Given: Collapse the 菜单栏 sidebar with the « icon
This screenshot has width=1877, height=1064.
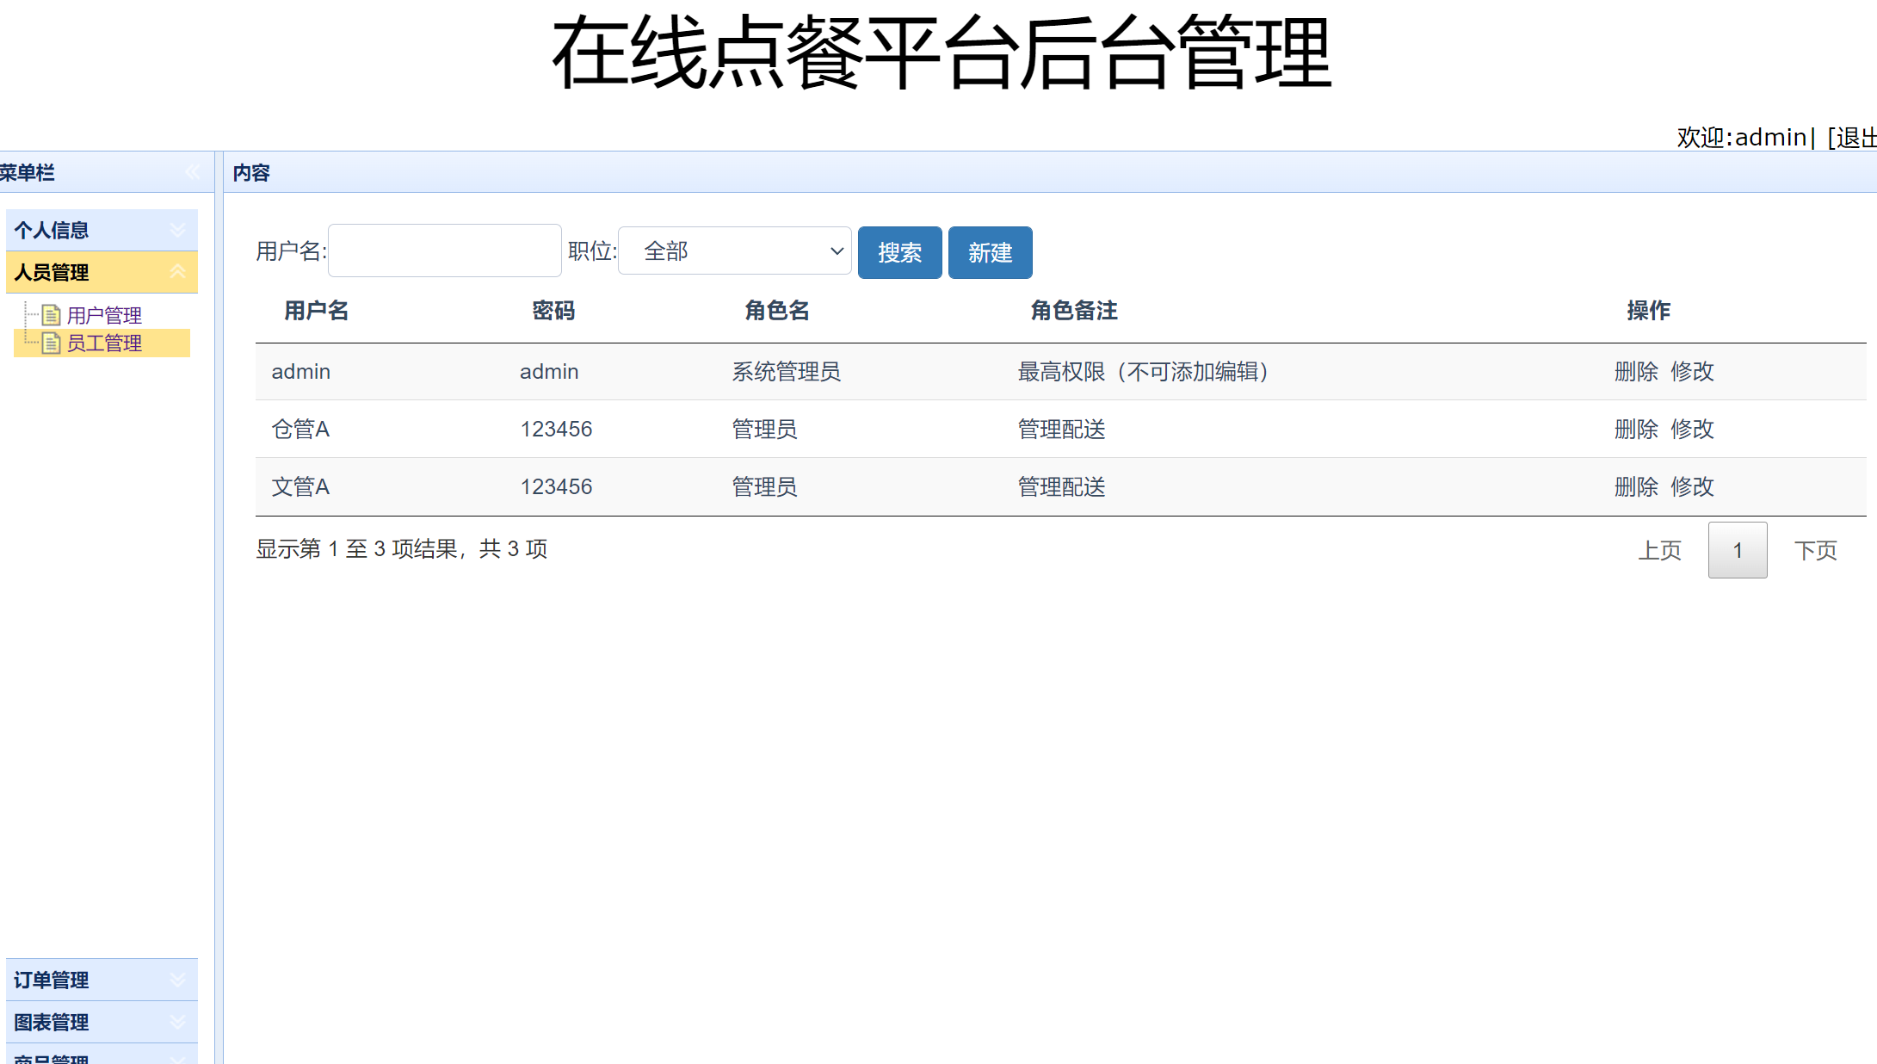Looking at the screenshot, I should coord(193,171).
